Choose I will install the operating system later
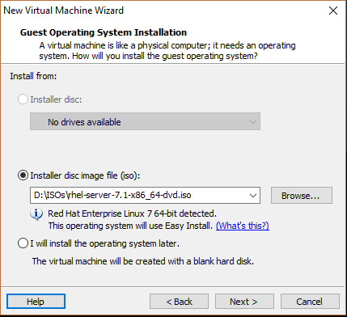 click(23, 243)
